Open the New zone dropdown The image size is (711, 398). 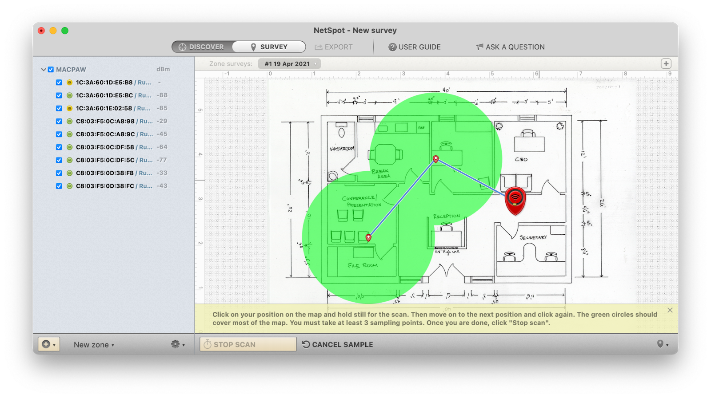[x=94, y=345]
